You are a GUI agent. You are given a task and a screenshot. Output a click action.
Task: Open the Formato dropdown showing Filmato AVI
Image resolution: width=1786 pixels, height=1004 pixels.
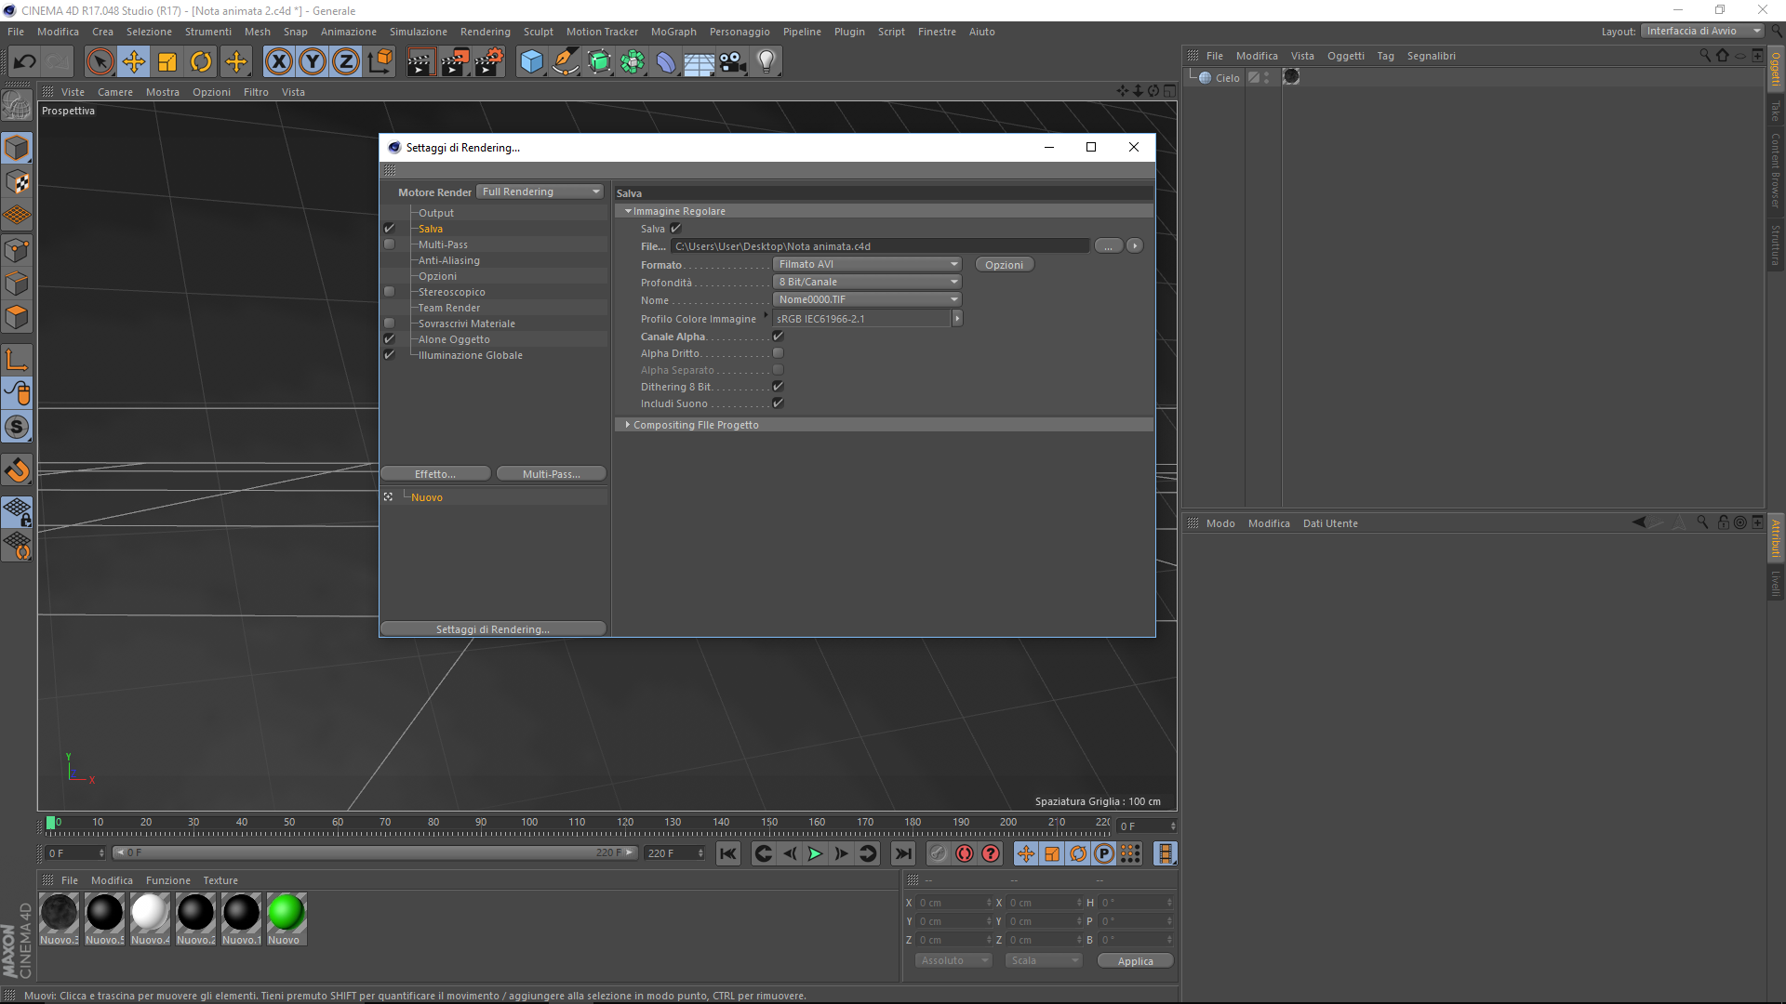tap(867, 264)
